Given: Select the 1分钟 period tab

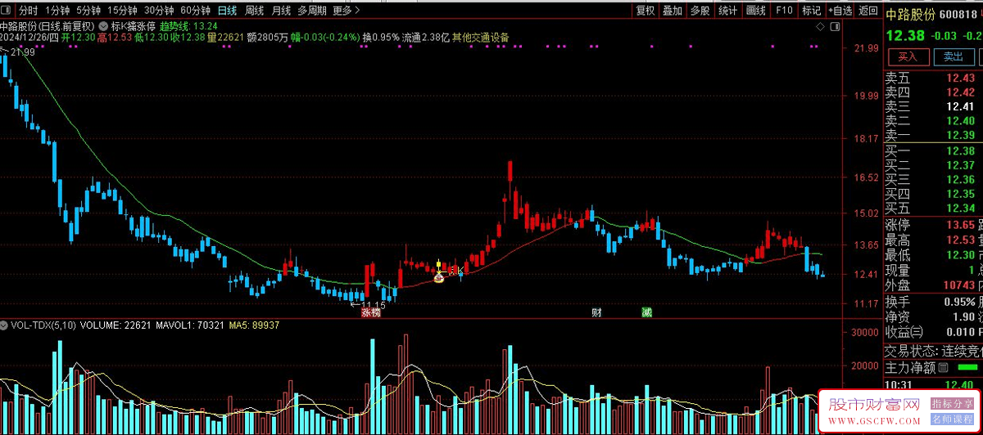Looking at the screenshot, I should 57,11.
